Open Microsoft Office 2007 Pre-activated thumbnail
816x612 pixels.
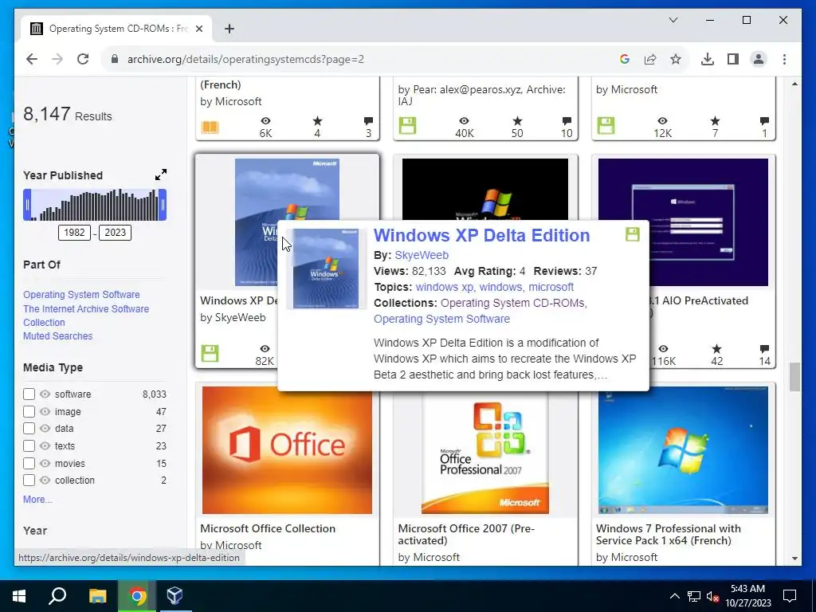[485, 453]
